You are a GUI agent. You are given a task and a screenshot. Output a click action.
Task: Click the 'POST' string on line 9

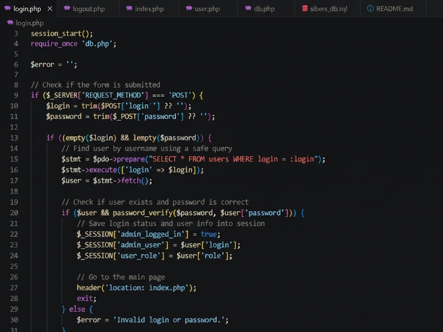point(180,95)
